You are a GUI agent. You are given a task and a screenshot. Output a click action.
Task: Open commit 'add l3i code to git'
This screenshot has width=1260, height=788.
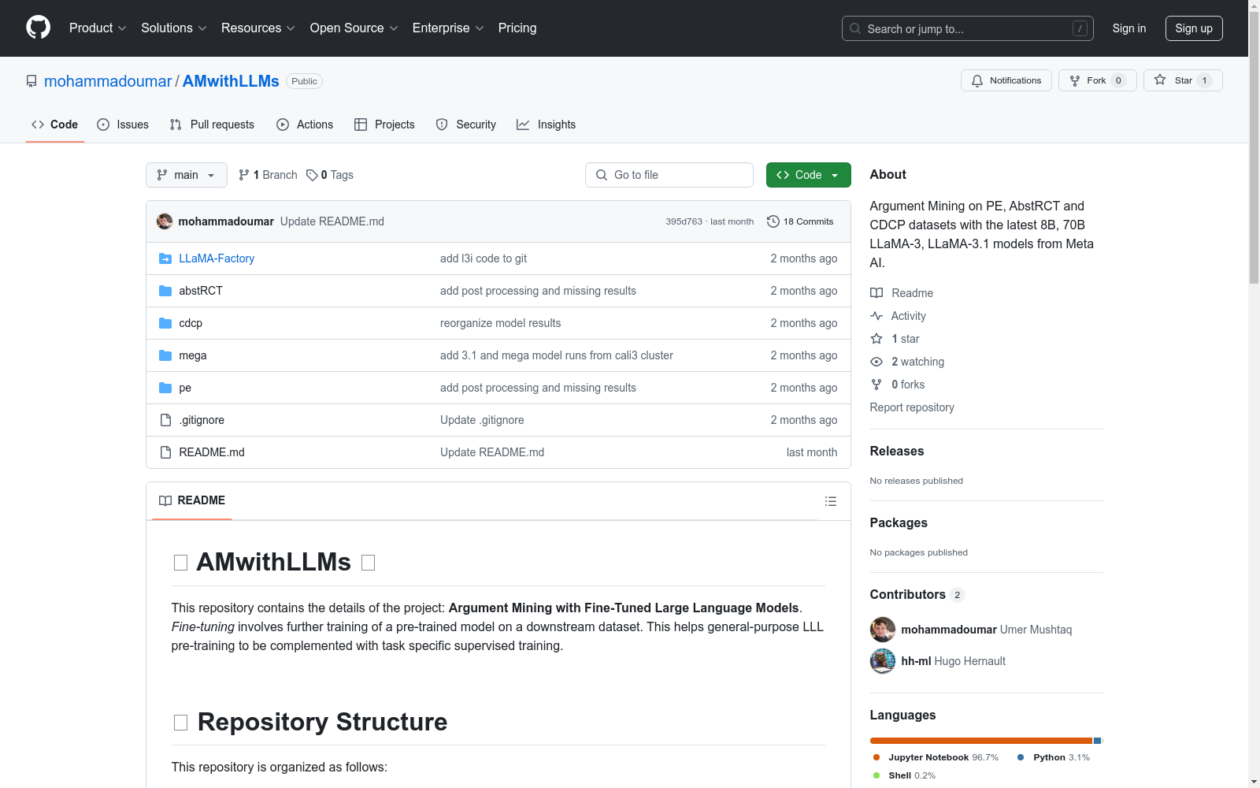coord(484,258)
